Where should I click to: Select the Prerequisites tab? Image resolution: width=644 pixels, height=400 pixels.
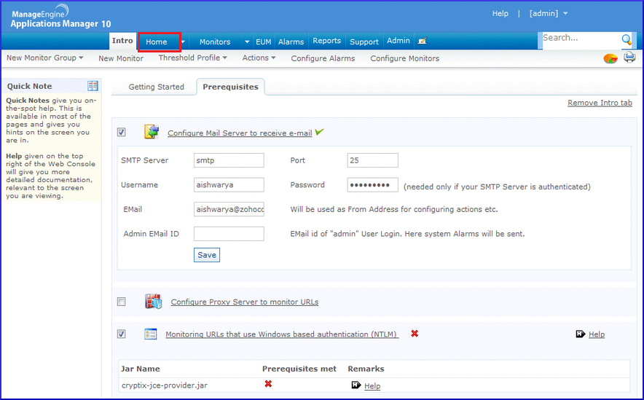[230, 87]
